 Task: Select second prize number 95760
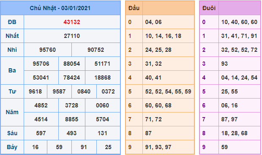coord(48,50)
